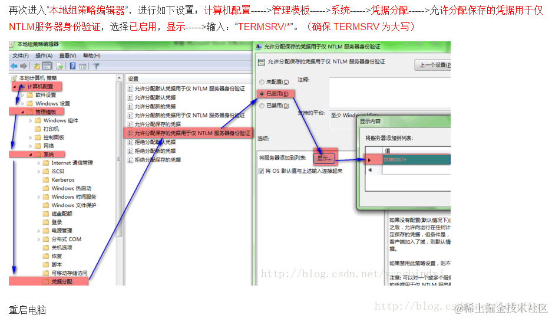Click the empty new-row cell marked with *

[417, 170]
